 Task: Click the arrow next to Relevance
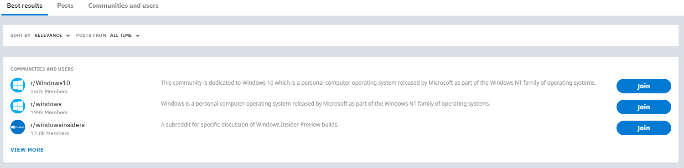(x=67, y=36)
